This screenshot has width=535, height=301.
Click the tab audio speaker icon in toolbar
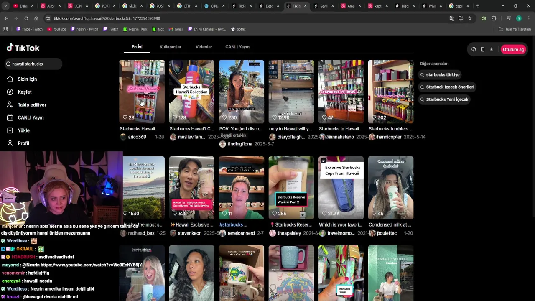click(484, 18)
